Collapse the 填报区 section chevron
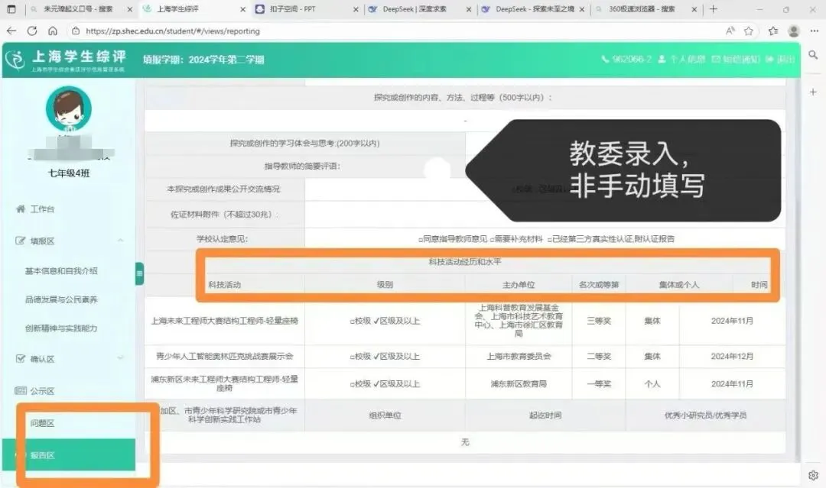The width and height of the screenshot is (826, 488). coord(121,241)
